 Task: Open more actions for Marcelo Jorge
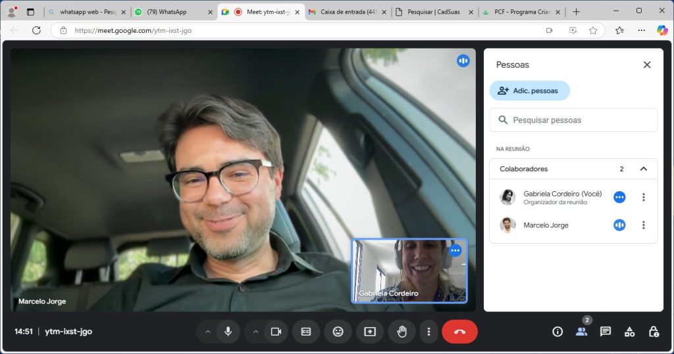(644, 225)
